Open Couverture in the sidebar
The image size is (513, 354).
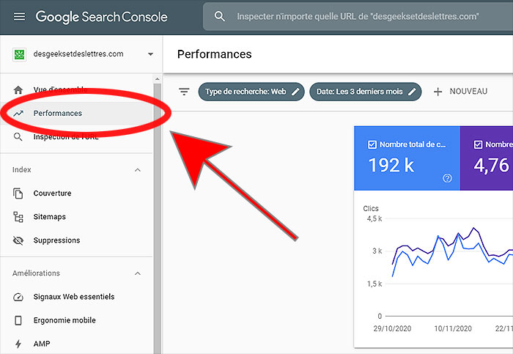coord(76,193)
